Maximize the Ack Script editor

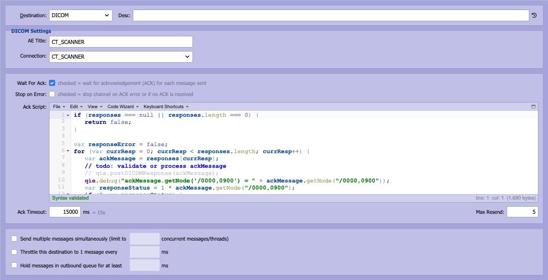coord(533,107)
